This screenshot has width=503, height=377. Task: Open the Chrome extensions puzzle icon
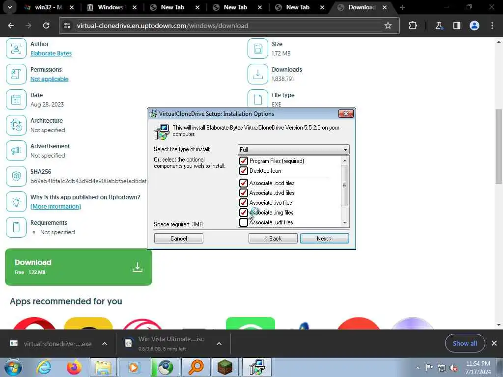click(413, 26)
